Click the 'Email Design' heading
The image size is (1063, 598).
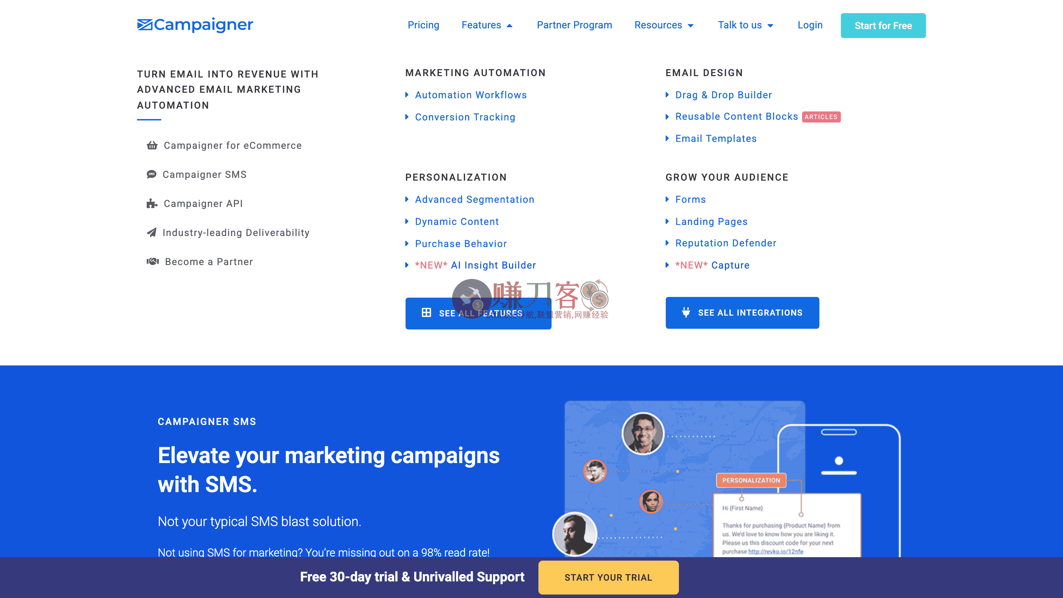point(704,73)
